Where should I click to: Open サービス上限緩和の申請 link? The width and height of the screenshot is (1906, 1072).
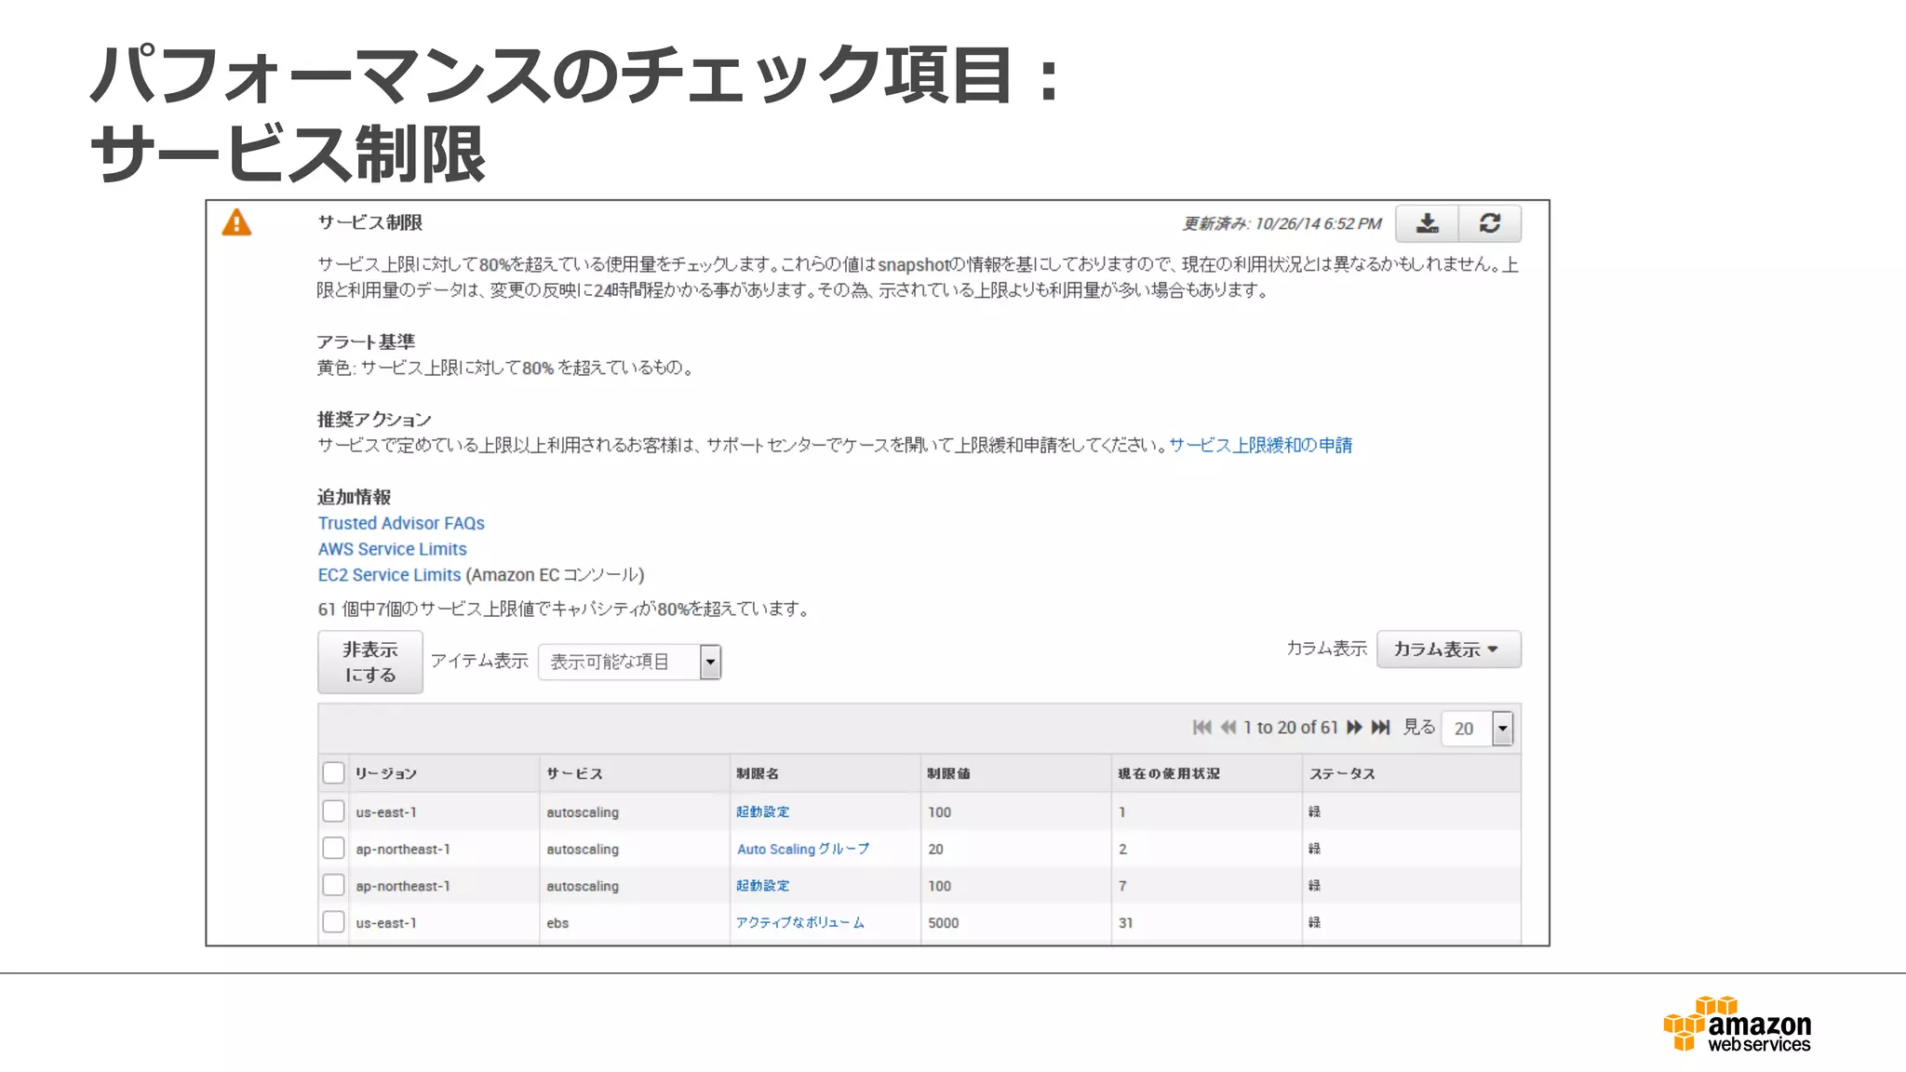(1260, 446)
